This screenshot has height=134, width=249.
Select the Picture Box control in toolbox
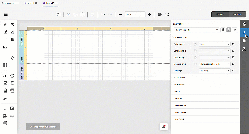[x=12, y=32]
